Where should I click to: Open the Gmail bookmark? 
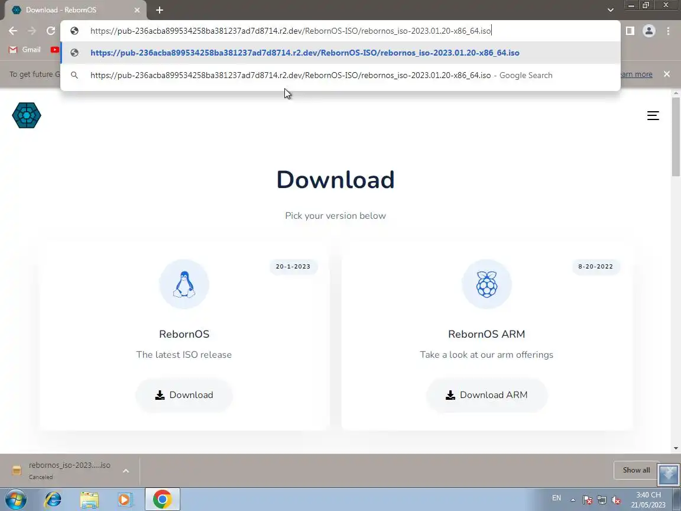click(25, 50)
